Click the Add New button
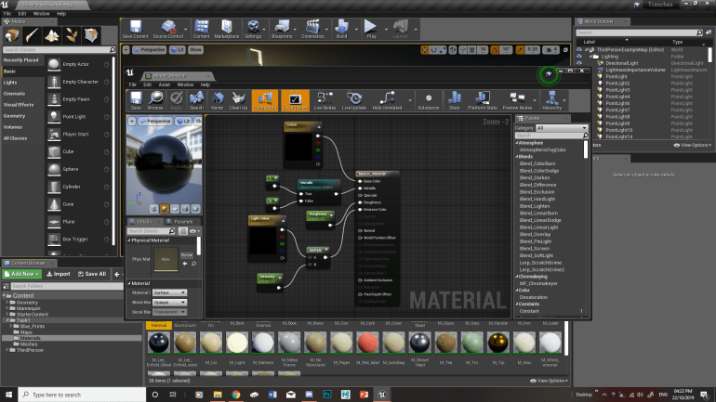Image resolution: width=716 pixels, height=402 pixels. point(22,274)
